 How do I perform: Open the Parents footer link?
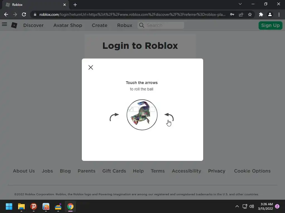tap(87, 171)
